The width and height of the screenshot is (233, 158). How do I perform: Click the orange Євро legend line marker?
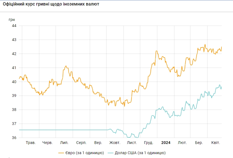(61, 153)
